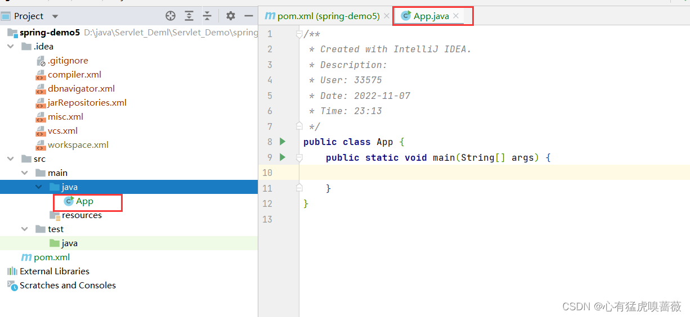The width and height of the screenshot is (690, 317).
Task: Click the Maven icon beside pom.xml in tree
Action: click(x=26, y=257)
